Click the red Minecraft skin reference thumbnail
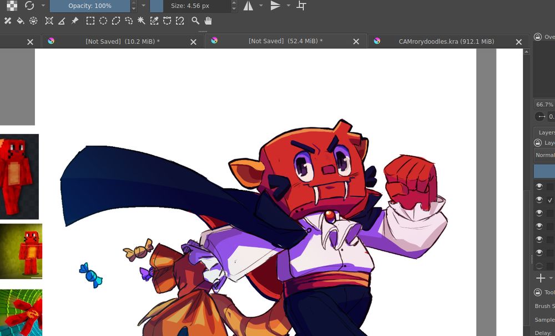This screenshot has height=336, width=555. click(x=19, y=177)
